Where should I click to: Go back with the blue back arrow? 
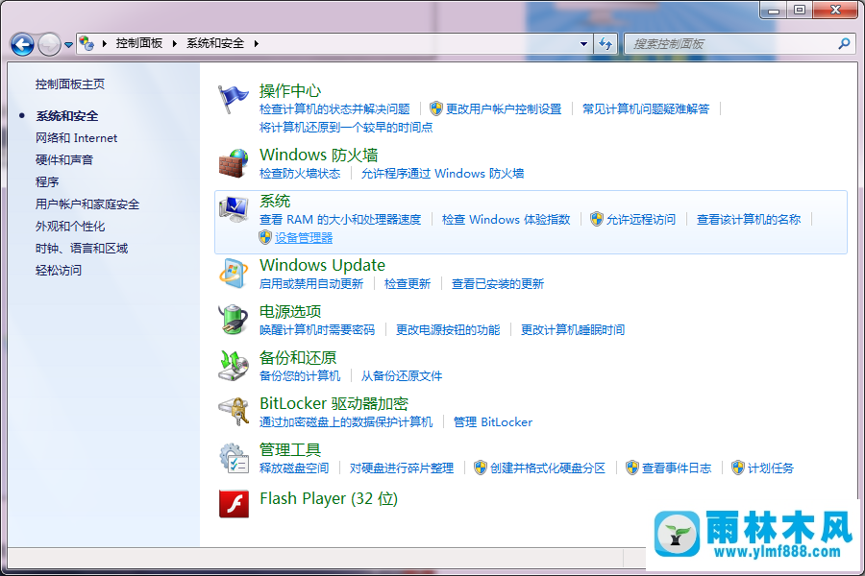[x=23, y=44]
